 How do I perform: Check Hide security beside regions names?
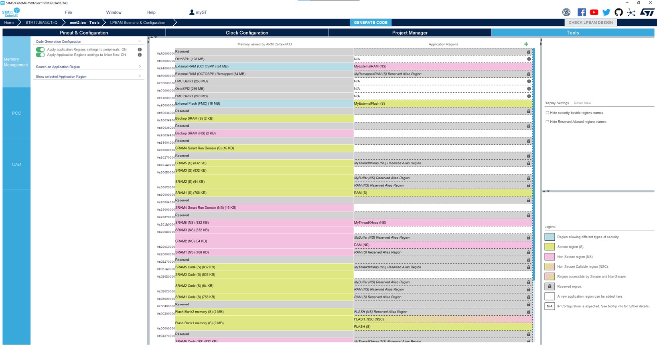click(x=547, y=113)
